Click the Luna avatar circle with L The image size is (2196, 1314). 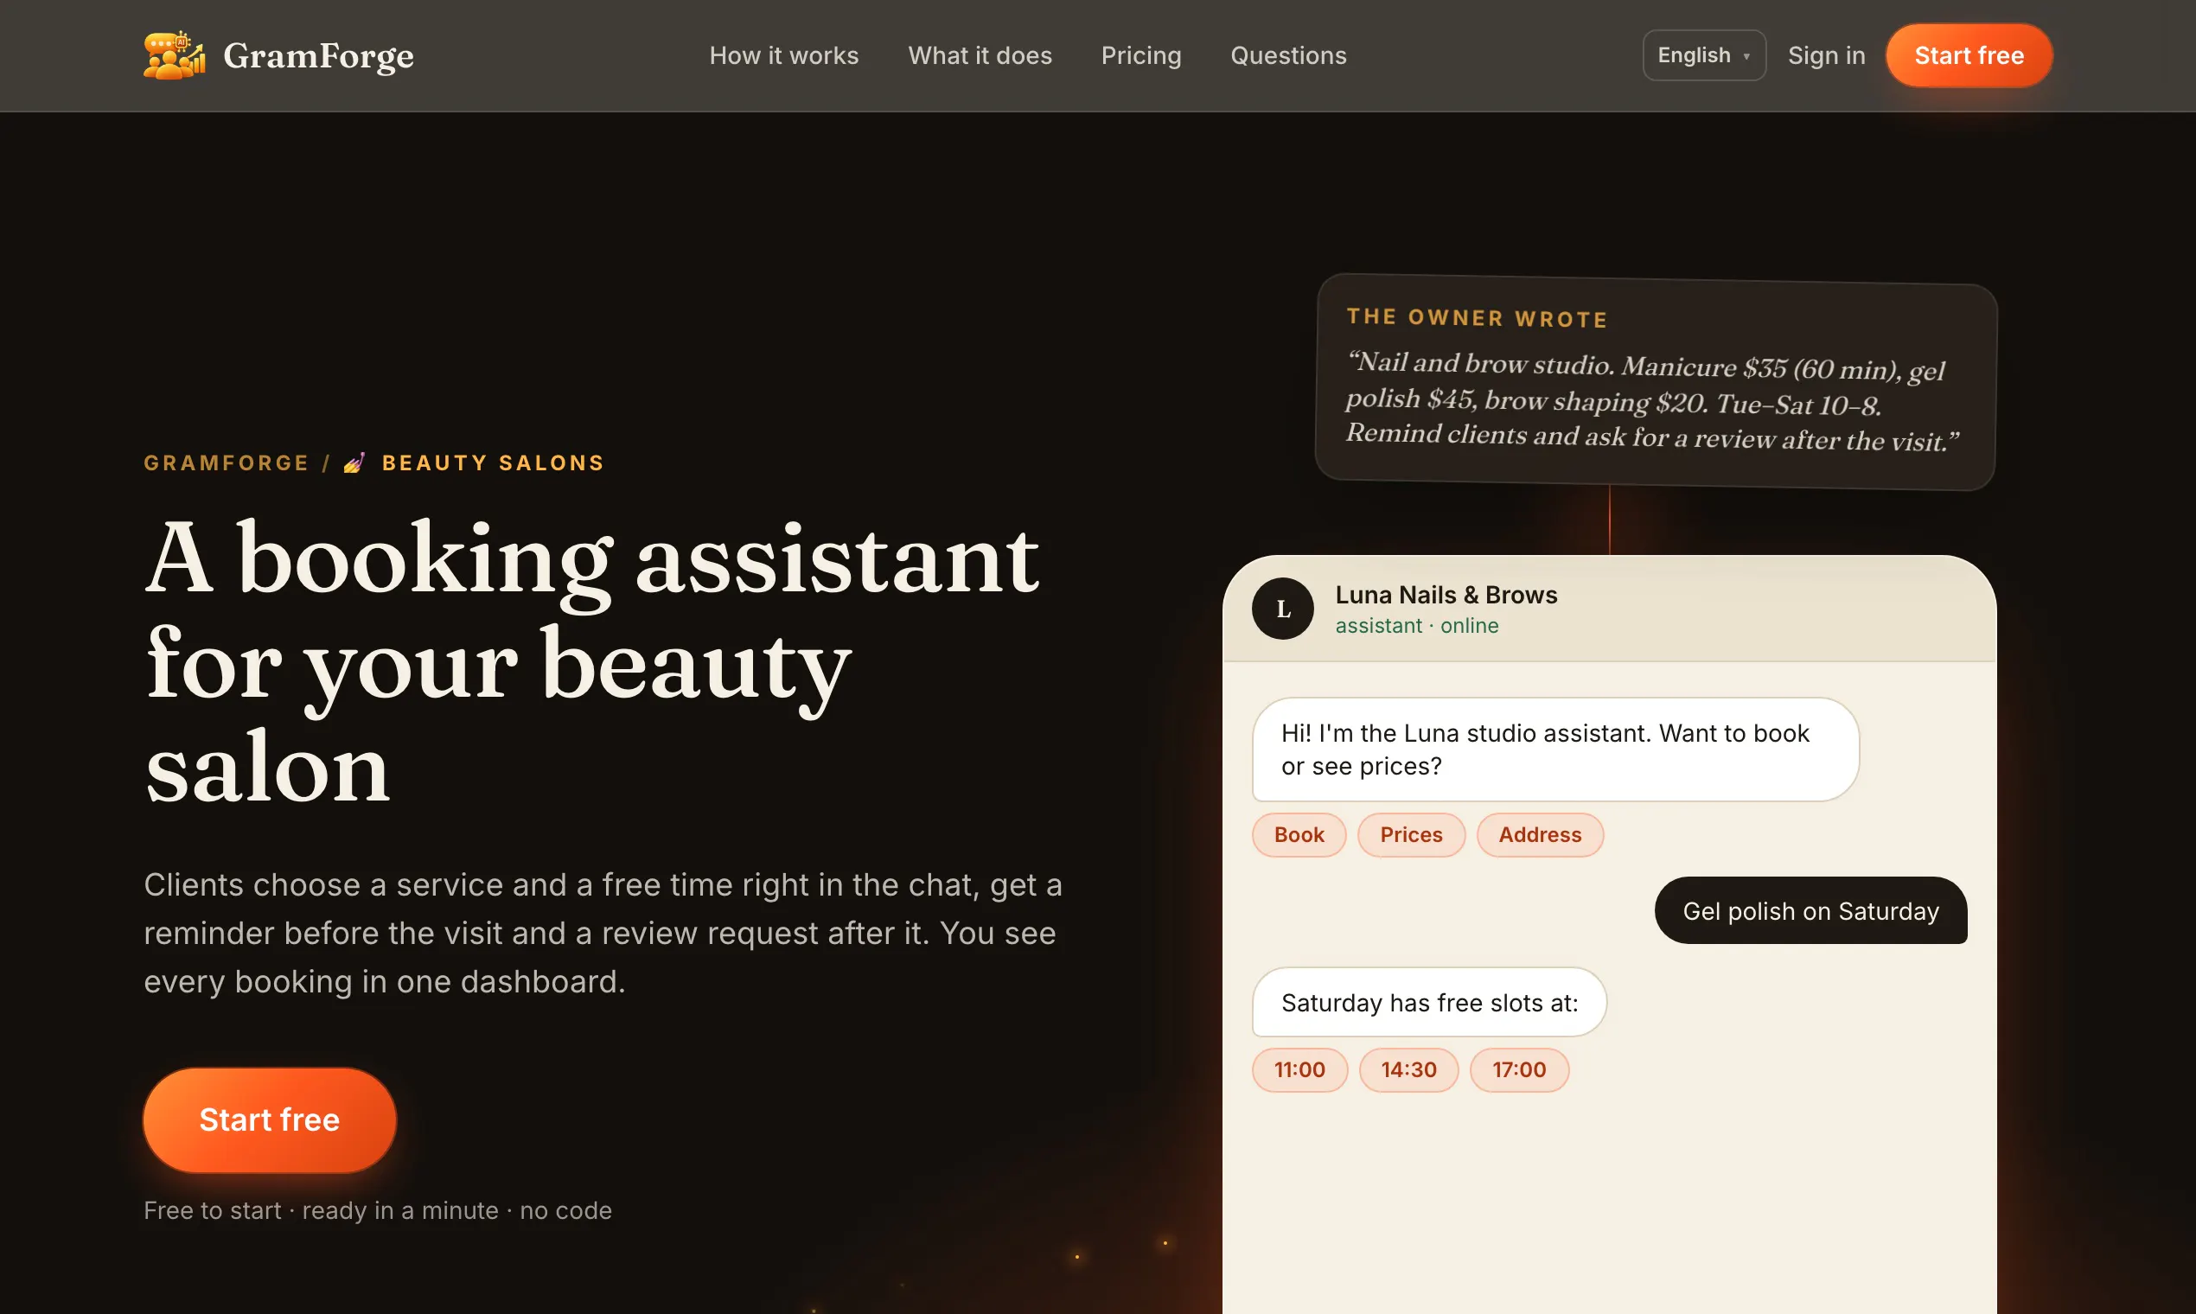[1282, 609]
